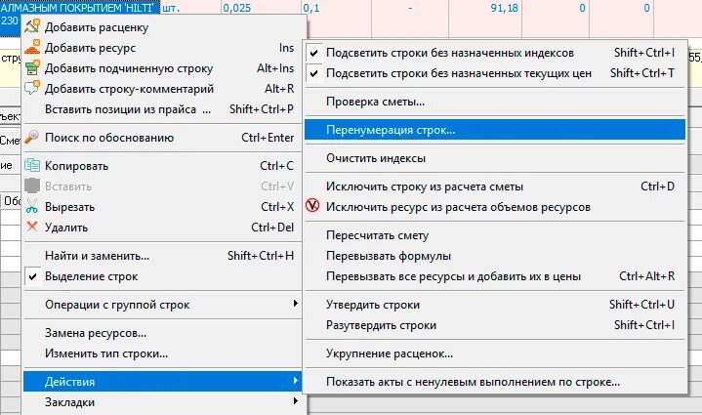Click 'Пересчитать смету'
Viewport: 702px width, 415px height.
click(496, 235)
